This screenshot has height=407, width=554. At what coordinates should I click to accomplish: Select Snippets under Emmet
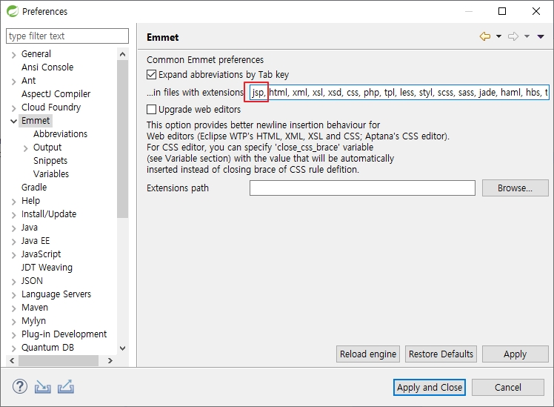point(50,161)
